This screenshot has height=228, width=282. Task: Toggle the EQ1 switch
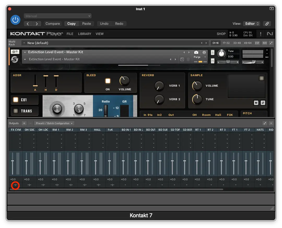pyautogui.click(x=16, y=100)
